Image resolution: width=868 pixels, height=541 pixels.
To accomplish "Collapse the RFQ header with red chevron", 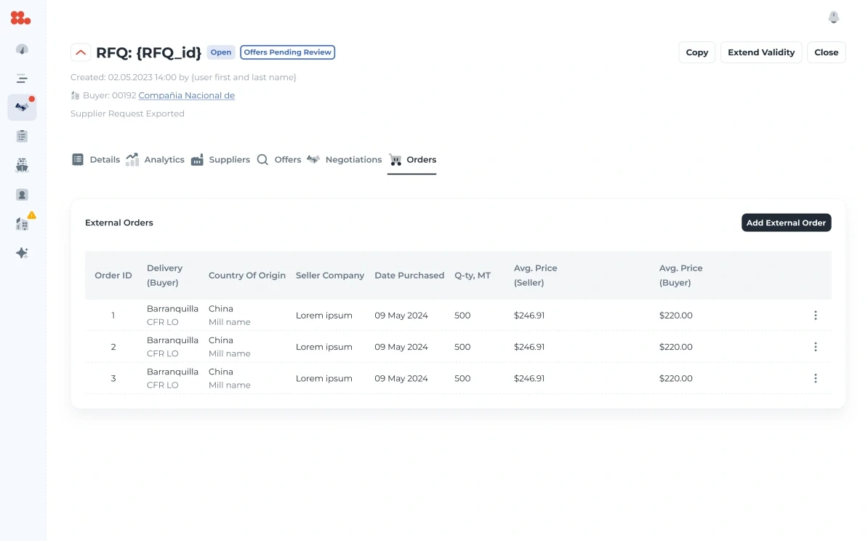I will click(x=81, y=52).
